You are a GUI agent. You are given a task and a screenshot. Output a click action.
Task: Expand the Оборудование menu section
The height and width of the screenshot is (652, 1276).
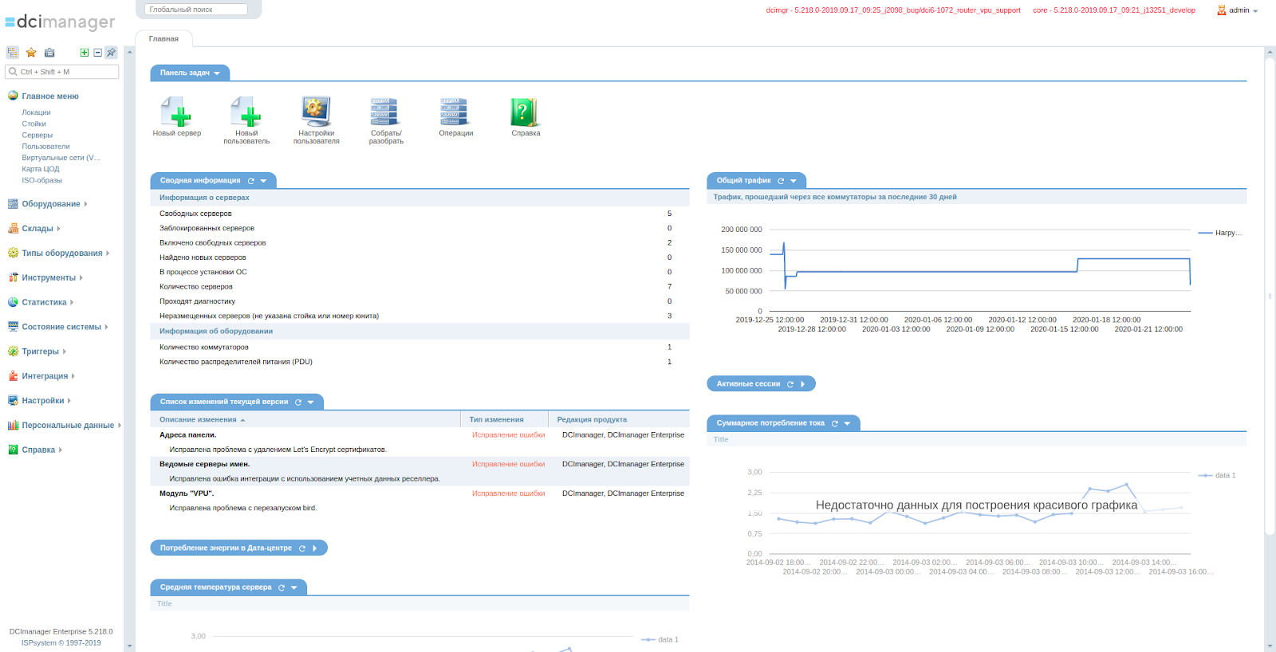51,204
